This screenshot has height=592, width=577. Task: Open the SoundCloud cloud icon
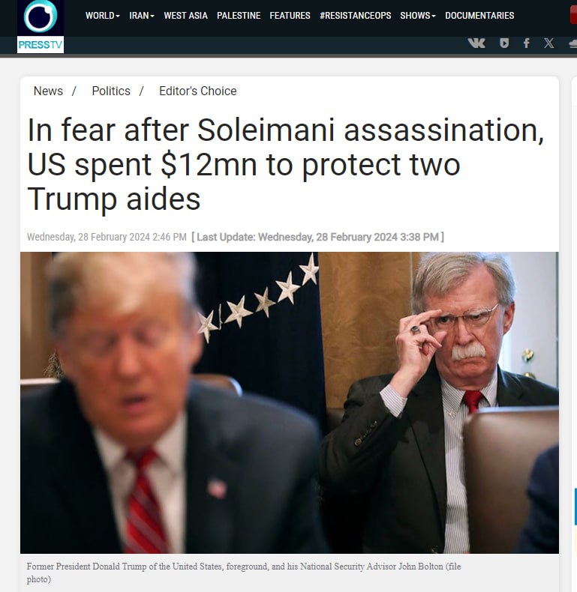572,43
